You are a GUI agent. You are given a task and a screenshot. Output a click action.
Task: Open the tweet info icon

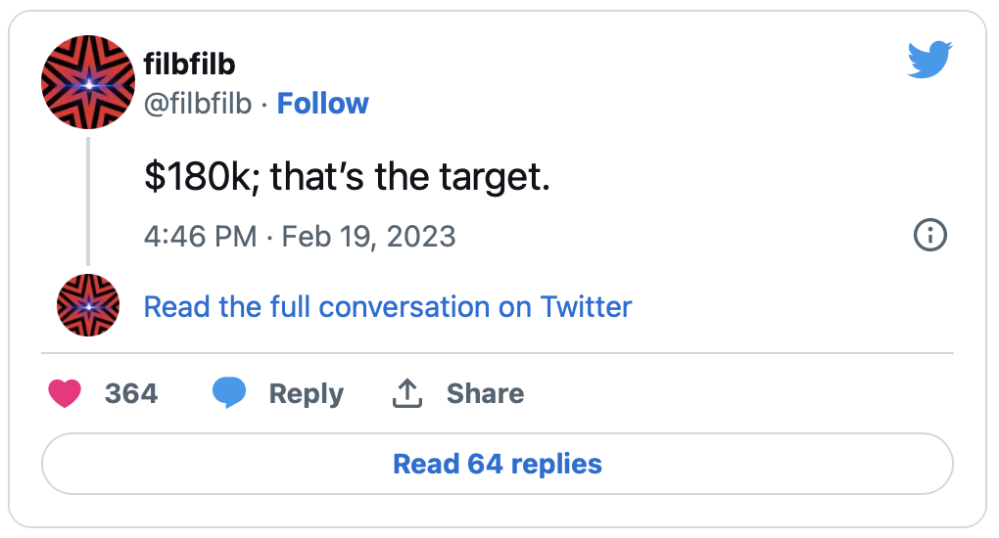[x=929, y=236]
